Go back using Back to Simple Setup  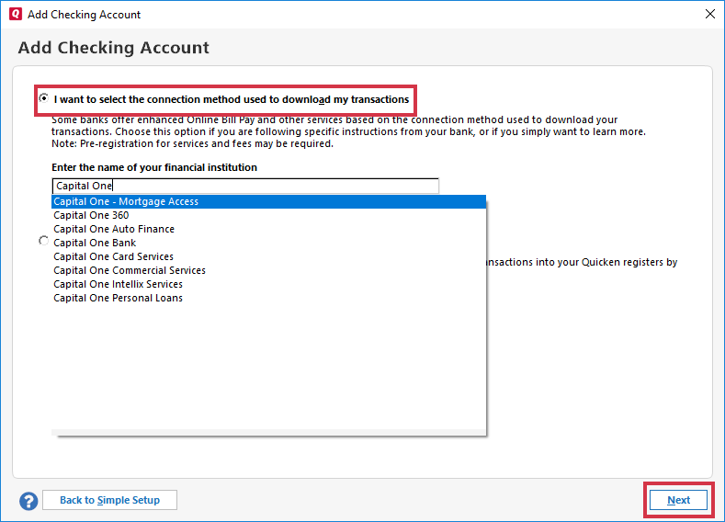[109, 500]
